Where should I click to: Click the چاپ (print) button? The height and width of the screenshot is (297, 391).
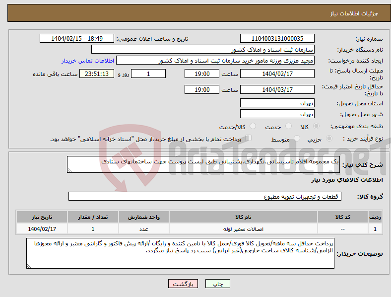coord(217,284)
